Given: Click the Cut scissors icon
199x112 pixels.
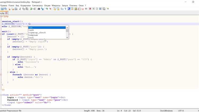Looking at the screenshot, I should [20, 9].
